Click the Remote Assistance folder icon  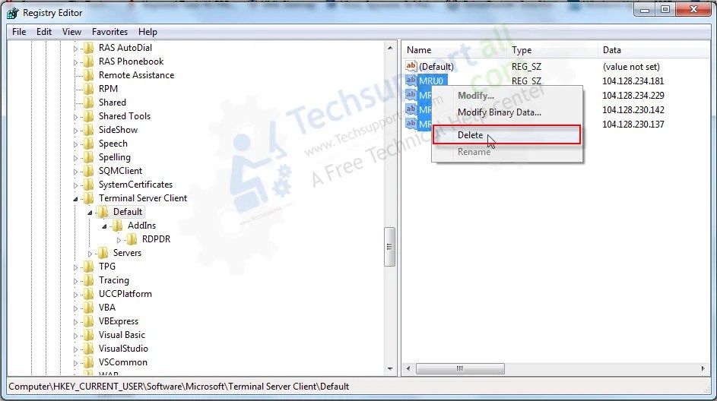click(89, 75)
